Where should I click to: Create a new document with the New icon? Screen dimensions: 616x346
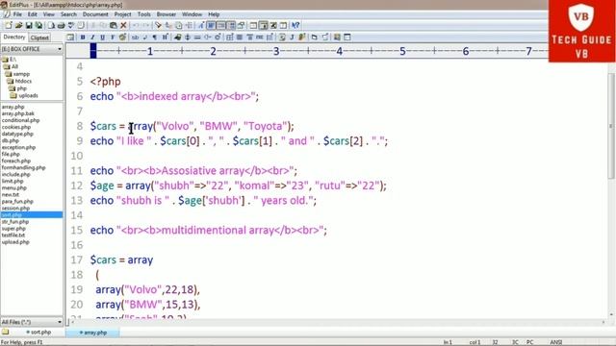(x=9, y=26)
